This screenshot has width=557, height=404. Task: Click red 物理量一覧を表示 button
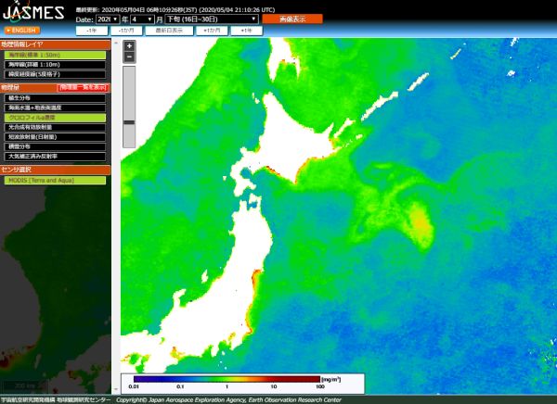coord(84,88)
